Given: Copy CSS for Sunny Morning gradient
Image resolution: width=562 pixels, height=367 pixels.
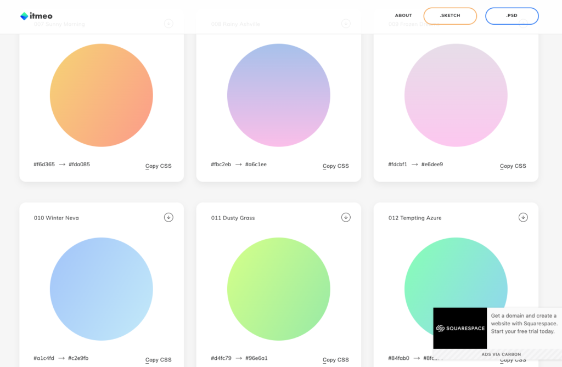Looking at the screenshot, I should pyautogui.click(x=158, y=166).
